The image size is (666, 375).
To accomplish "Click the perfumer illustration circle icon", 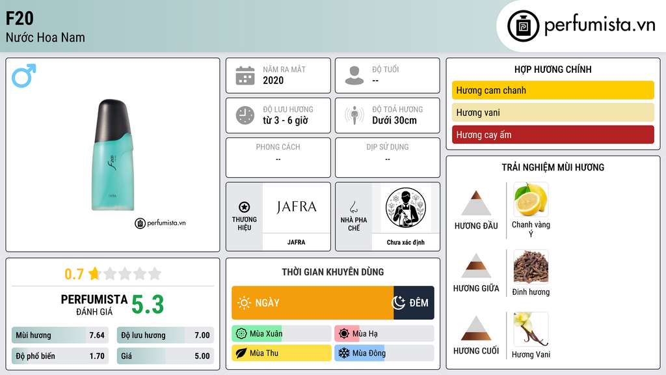I will click(x=406, y=208).
